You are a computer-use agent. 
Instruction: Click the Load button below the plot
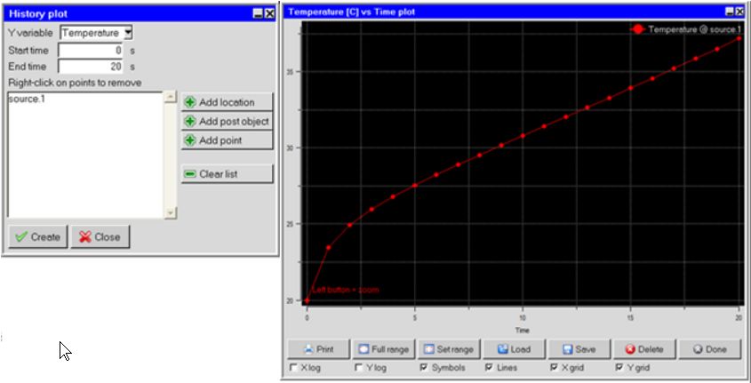coord(515,349)
